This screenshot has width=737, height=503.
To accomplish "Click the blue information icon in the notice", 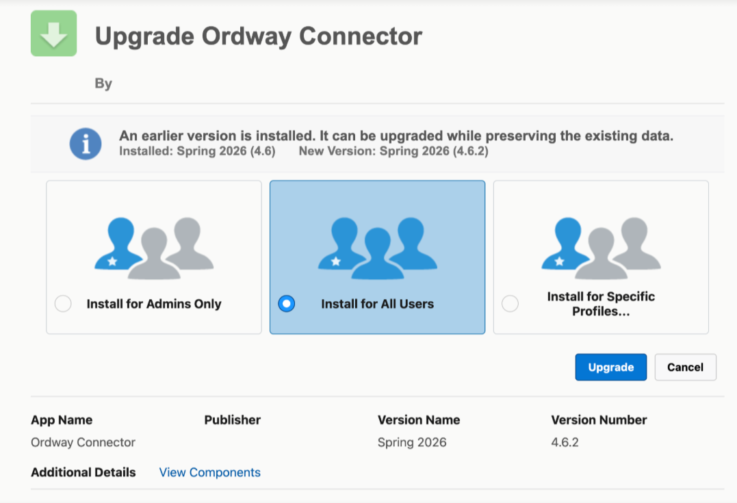I will pyautogui.click(x=86, y=144).
